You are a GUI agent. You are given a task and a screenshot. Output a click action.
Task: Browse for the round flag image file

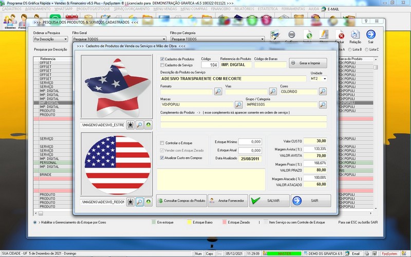(x=139, y=202)
